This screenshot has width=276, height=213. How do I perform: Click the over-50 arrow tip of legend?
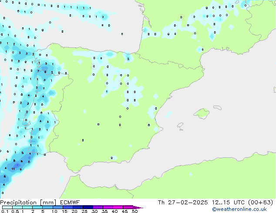(x=138, y=207)
